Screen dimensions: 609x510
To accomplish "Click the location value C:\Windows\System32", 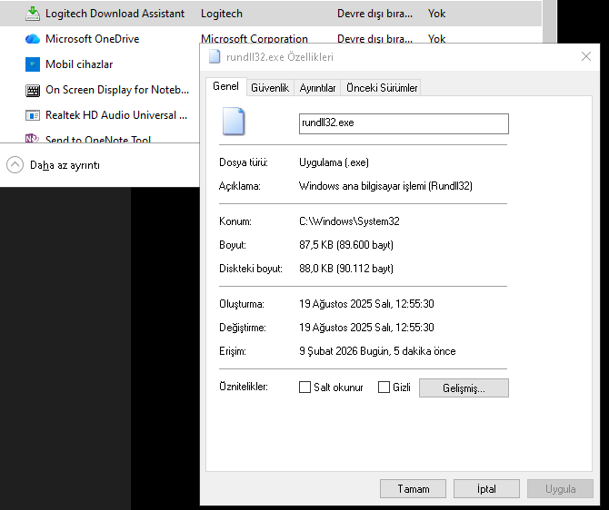I will click(x=349, y=221).
